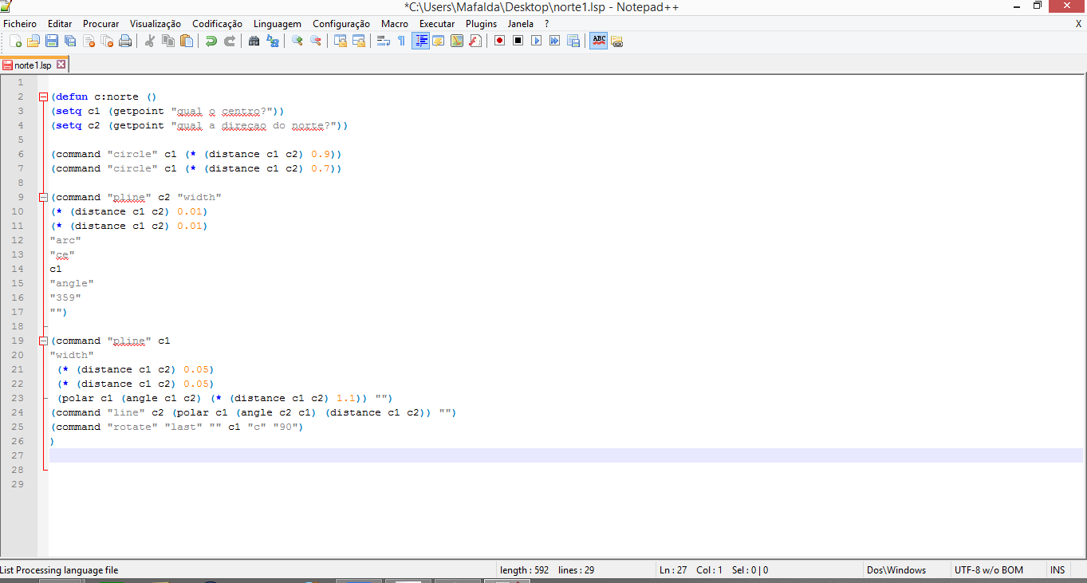
Task: Open the Procurar menu
Action: 100,24
